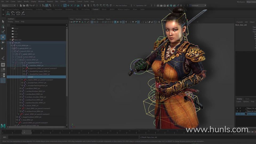Click into the Outliner Search field
Screen dimensions: 256x144
[38, 25]
